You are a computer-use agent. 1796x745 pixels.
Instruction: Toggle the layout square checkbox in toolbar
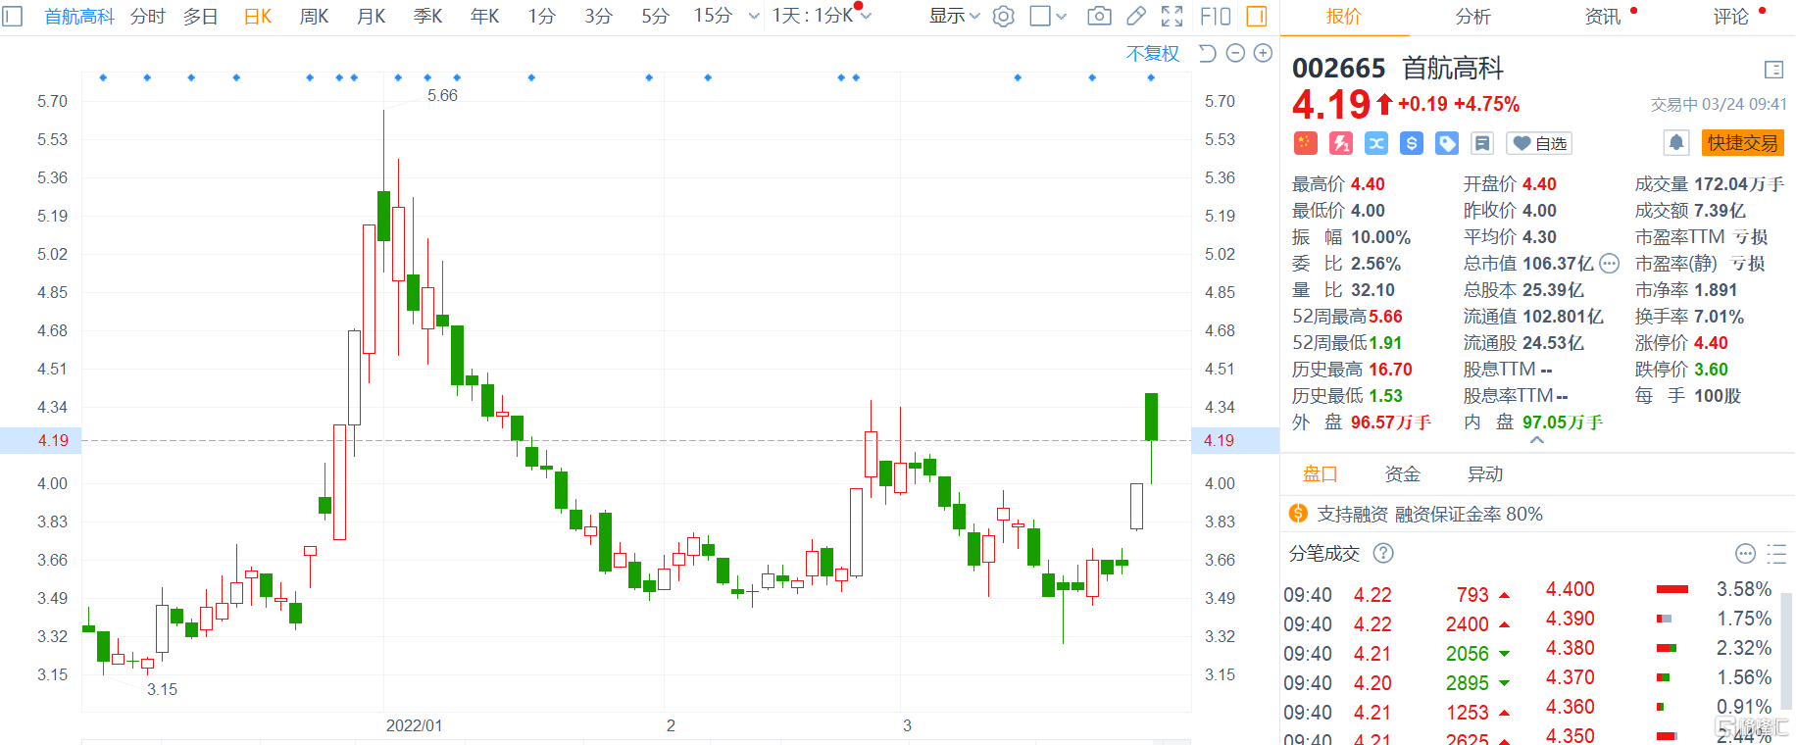1040,16
